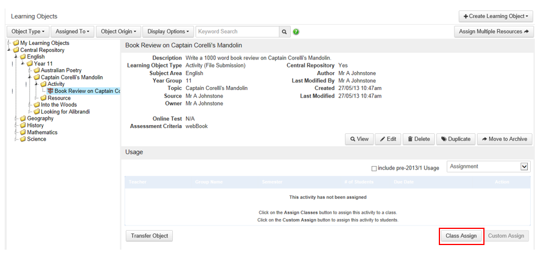Screen dimensions: 540x256
Task: Click the Duplicate button
Action: coord(456,139)
